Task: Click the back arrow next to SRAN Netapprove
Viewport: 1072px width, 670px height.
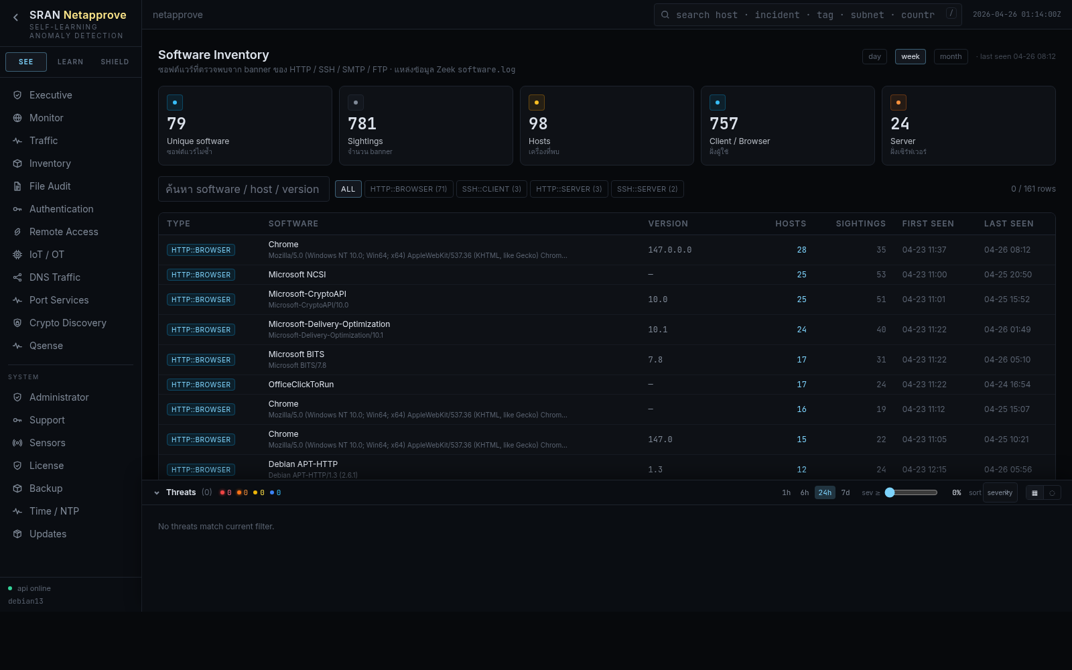Action: pyautogui.click(x=15, y=17)
